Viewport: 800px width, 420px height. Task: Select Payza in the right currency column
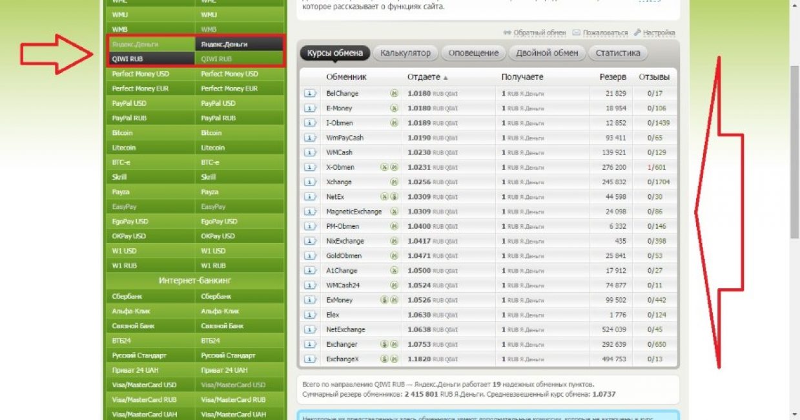[240, 192]
